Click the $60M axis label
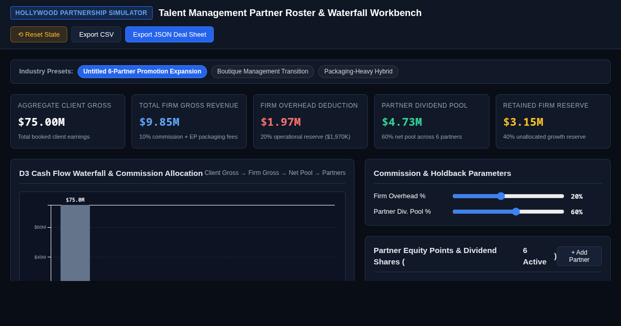 coord(40,227)
